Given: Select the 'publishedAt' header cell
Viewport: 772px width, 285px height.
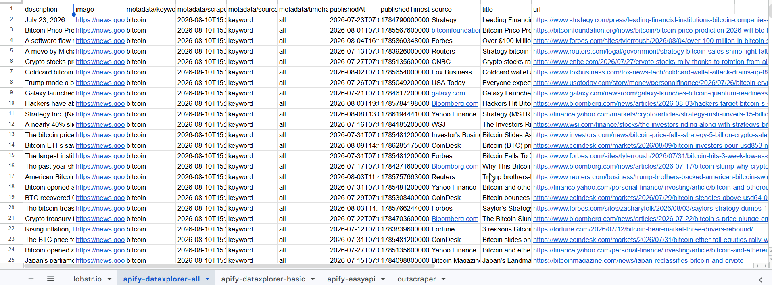Looking at the screenshot, I should (353, 9).
